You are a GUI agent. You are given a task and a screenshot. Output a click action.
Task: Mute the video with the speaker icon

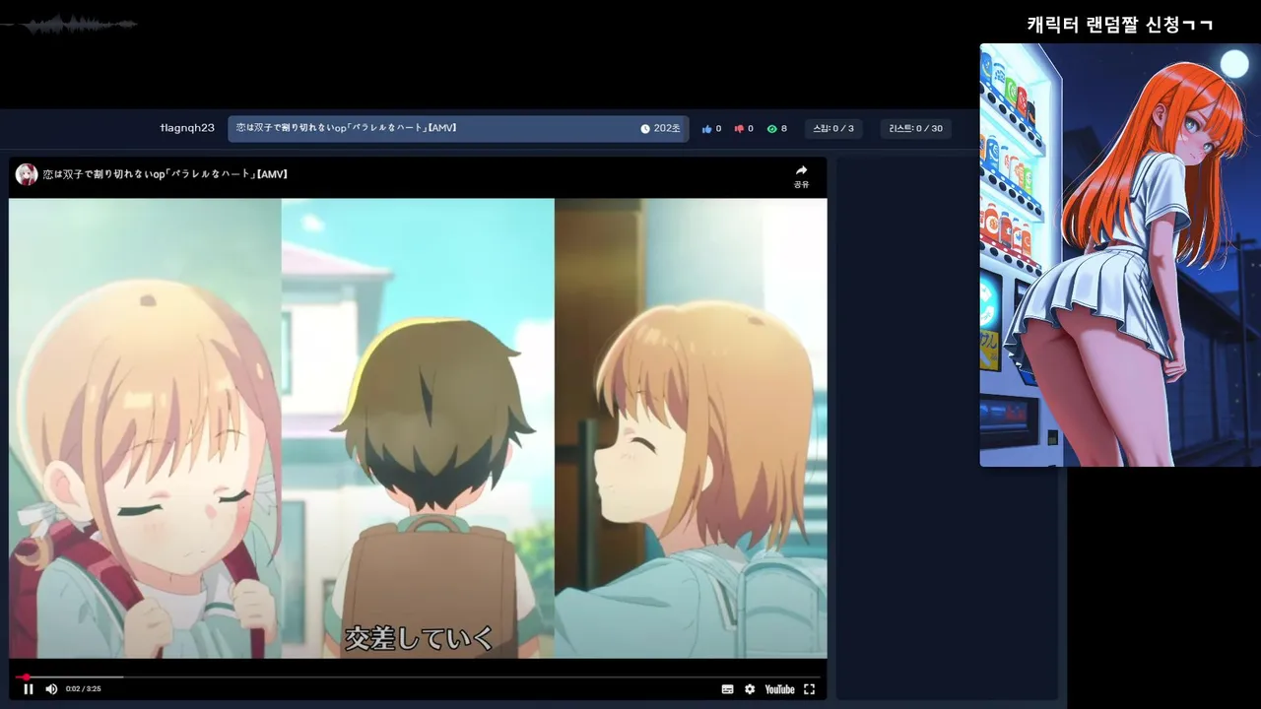(x=51, y=689)
